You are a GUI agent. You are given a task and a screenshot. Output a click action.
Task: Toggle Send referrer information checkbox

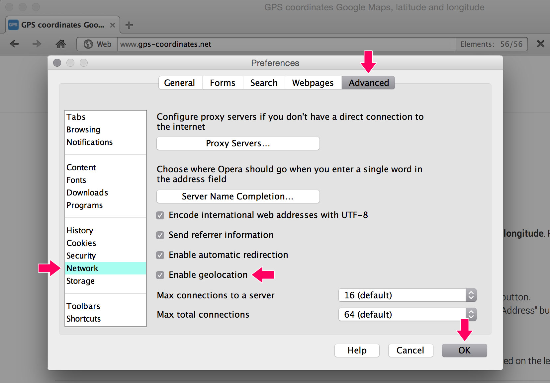pyautogui.click(x=160, y=235)
